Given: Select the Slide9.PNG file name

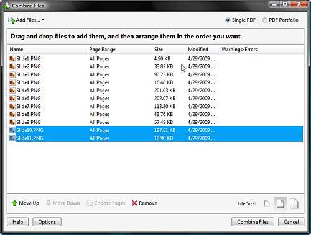Looking at the screenshot, I should (29, 122).
